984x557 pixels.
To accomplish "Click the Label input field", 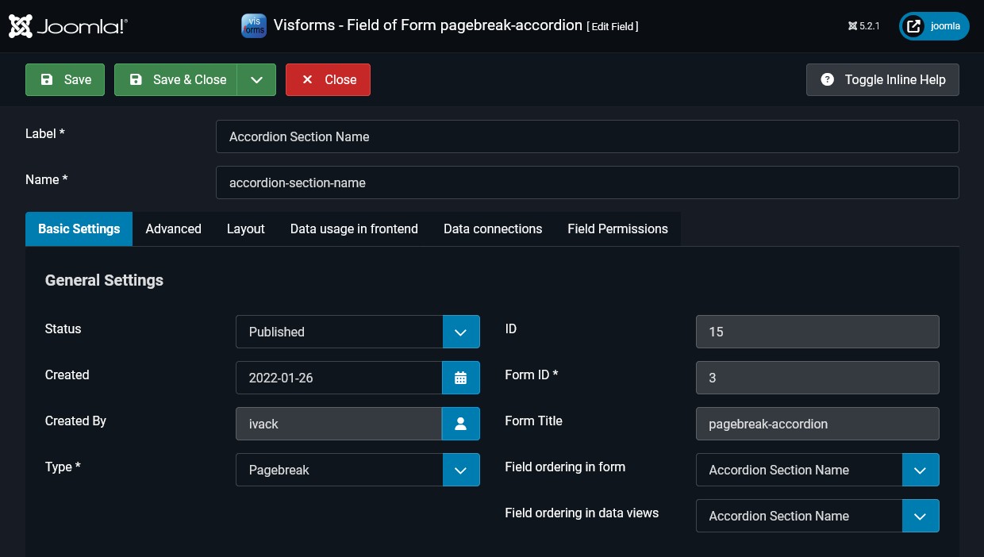I will pos(587,136).
